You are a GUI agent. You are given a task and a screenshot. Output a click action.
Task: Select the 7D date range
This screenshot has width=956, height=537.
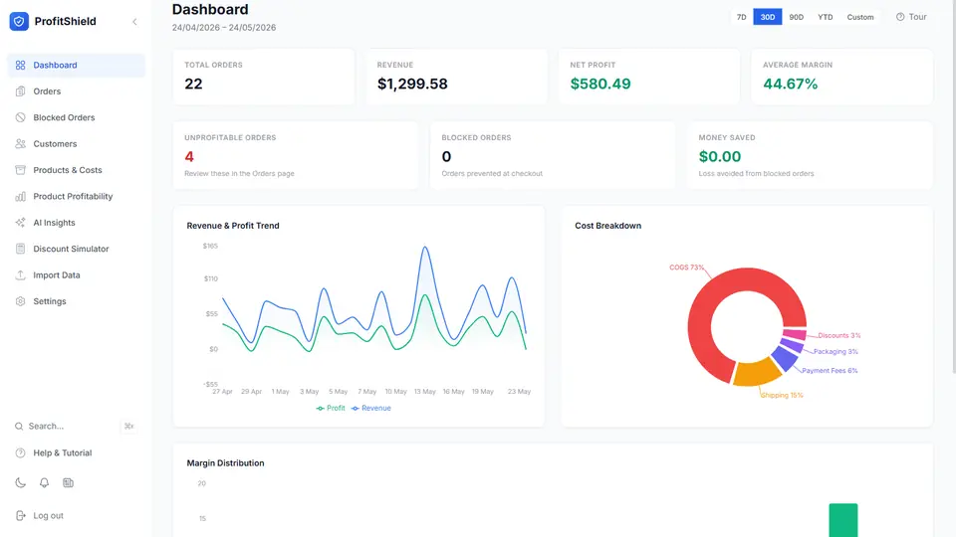[741, 17]
